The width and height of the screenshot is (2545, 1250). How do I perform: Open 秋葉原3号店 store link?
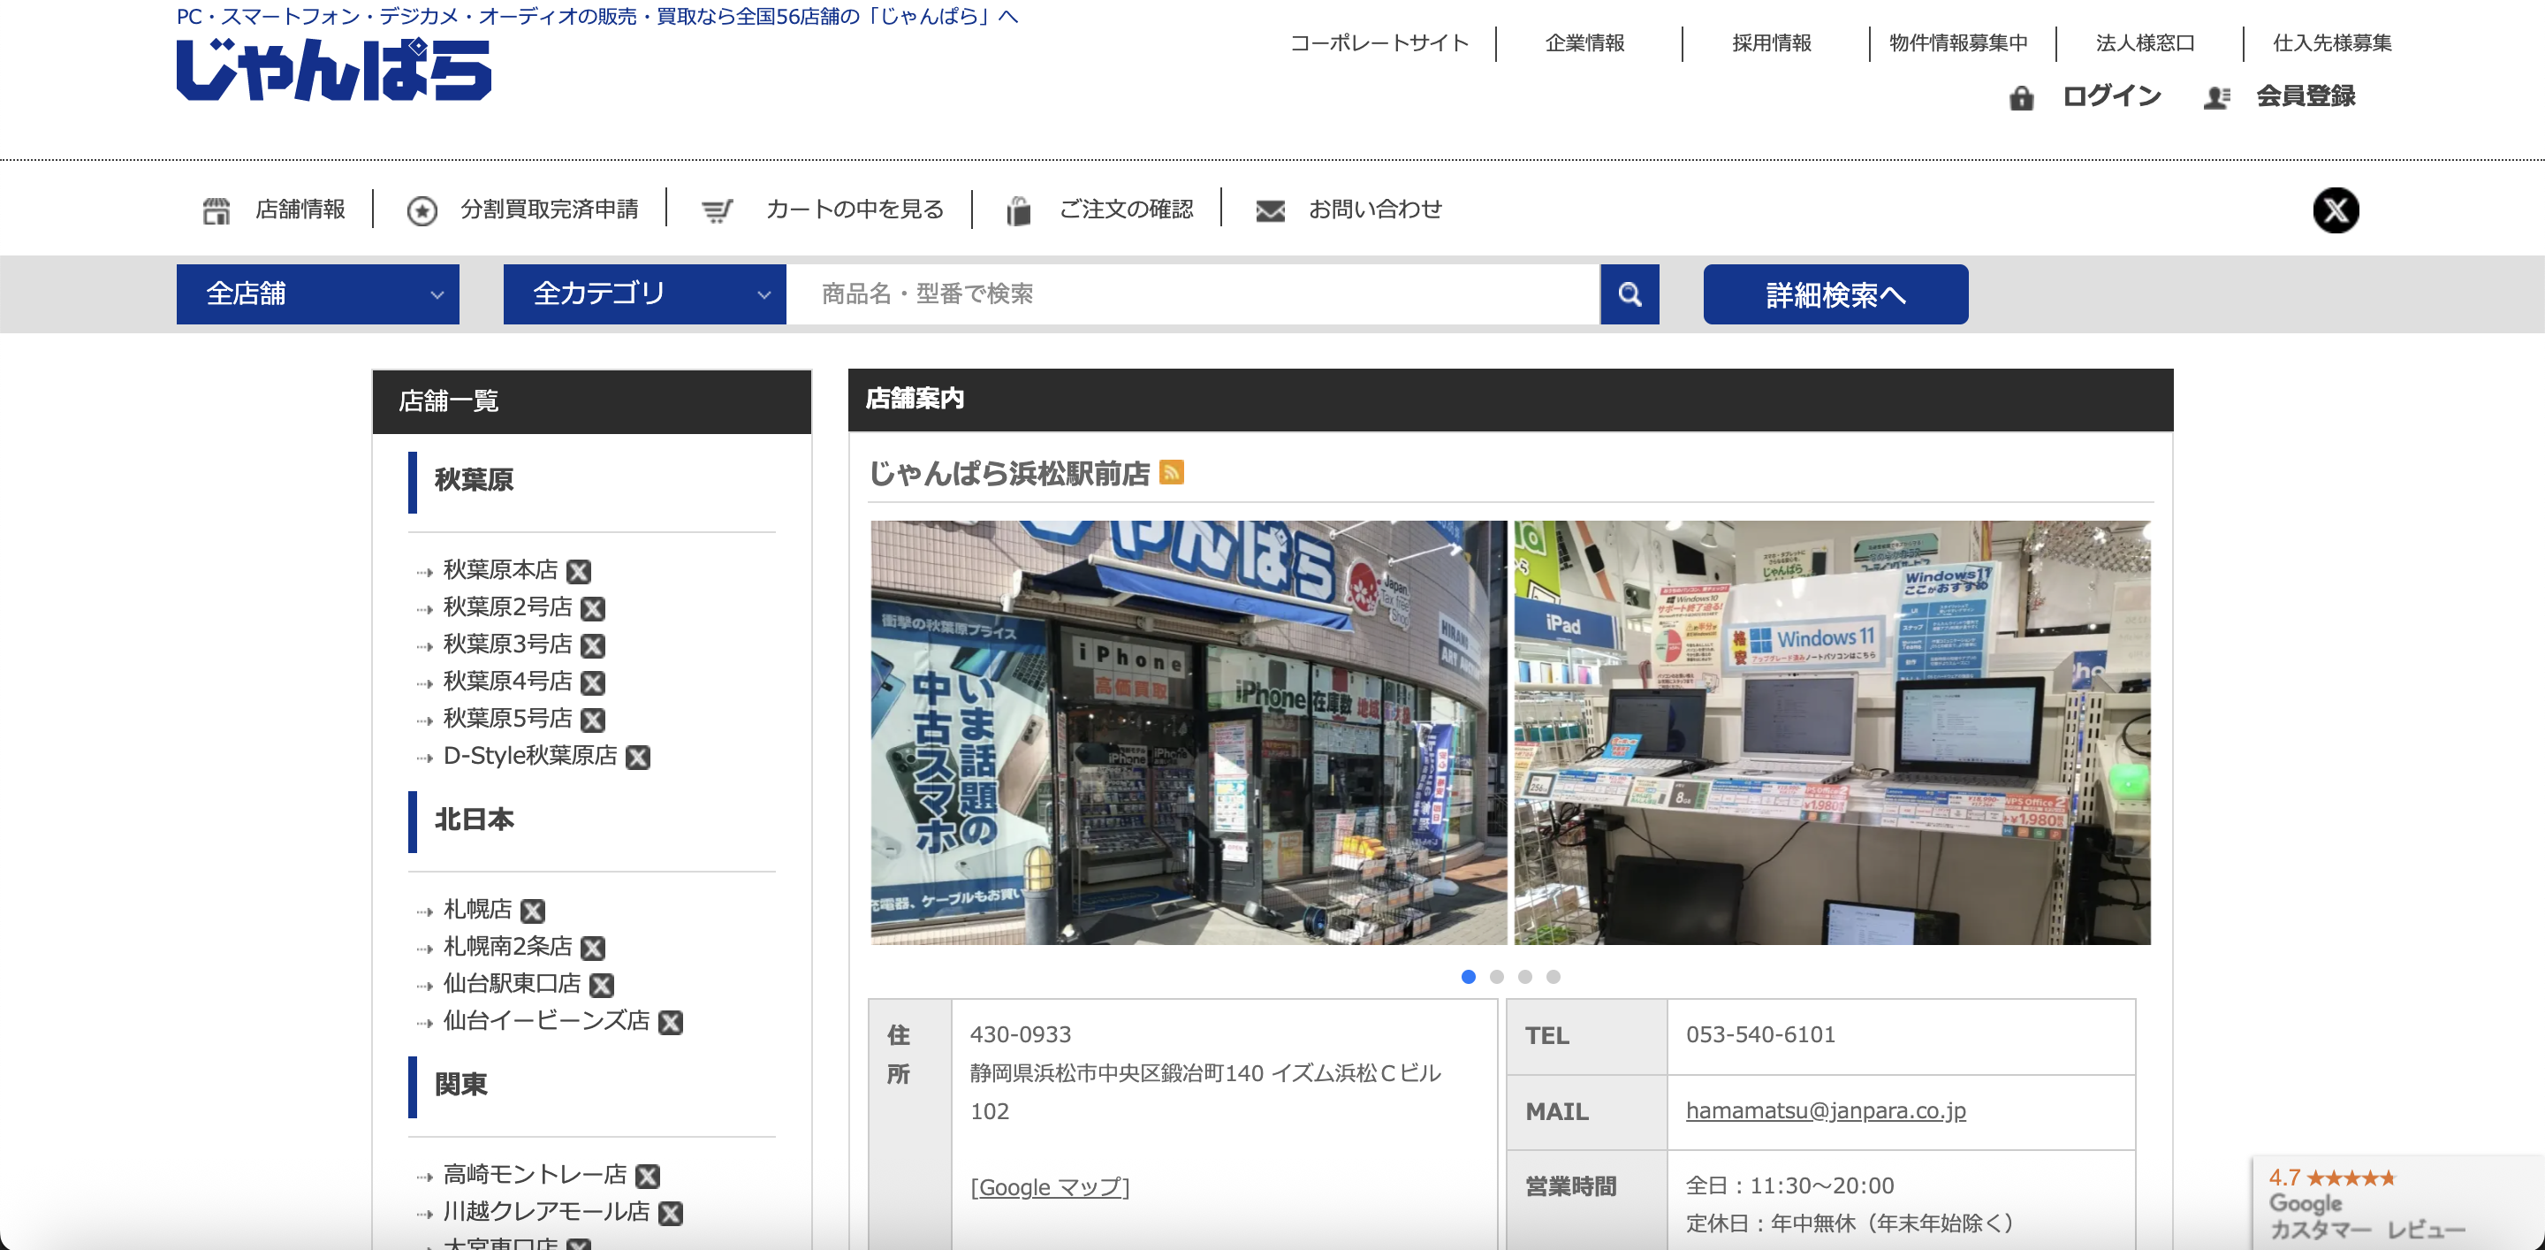click(508, 644)
